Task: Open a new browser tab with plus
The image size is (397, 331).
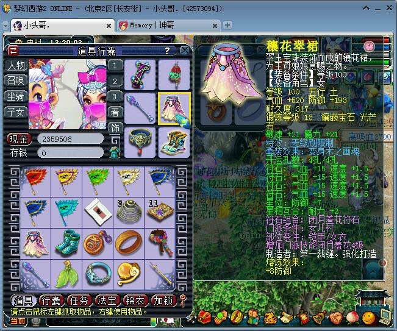Action: pyautogui.click(x=227, y=25)
